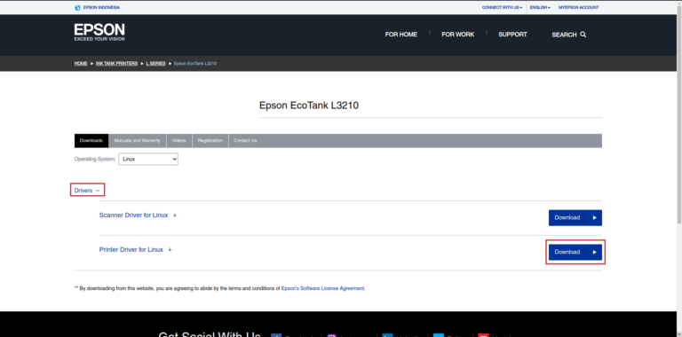Switch to the Videos tab

point(178,141)
